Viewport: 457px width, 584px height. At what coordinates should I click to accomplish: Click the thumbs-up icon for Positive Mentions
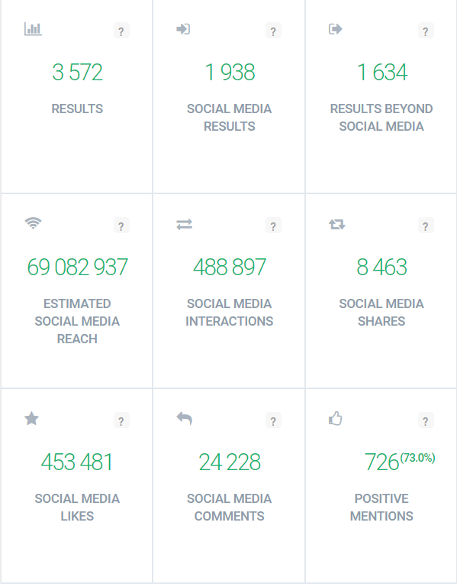(x=336, y=418)
